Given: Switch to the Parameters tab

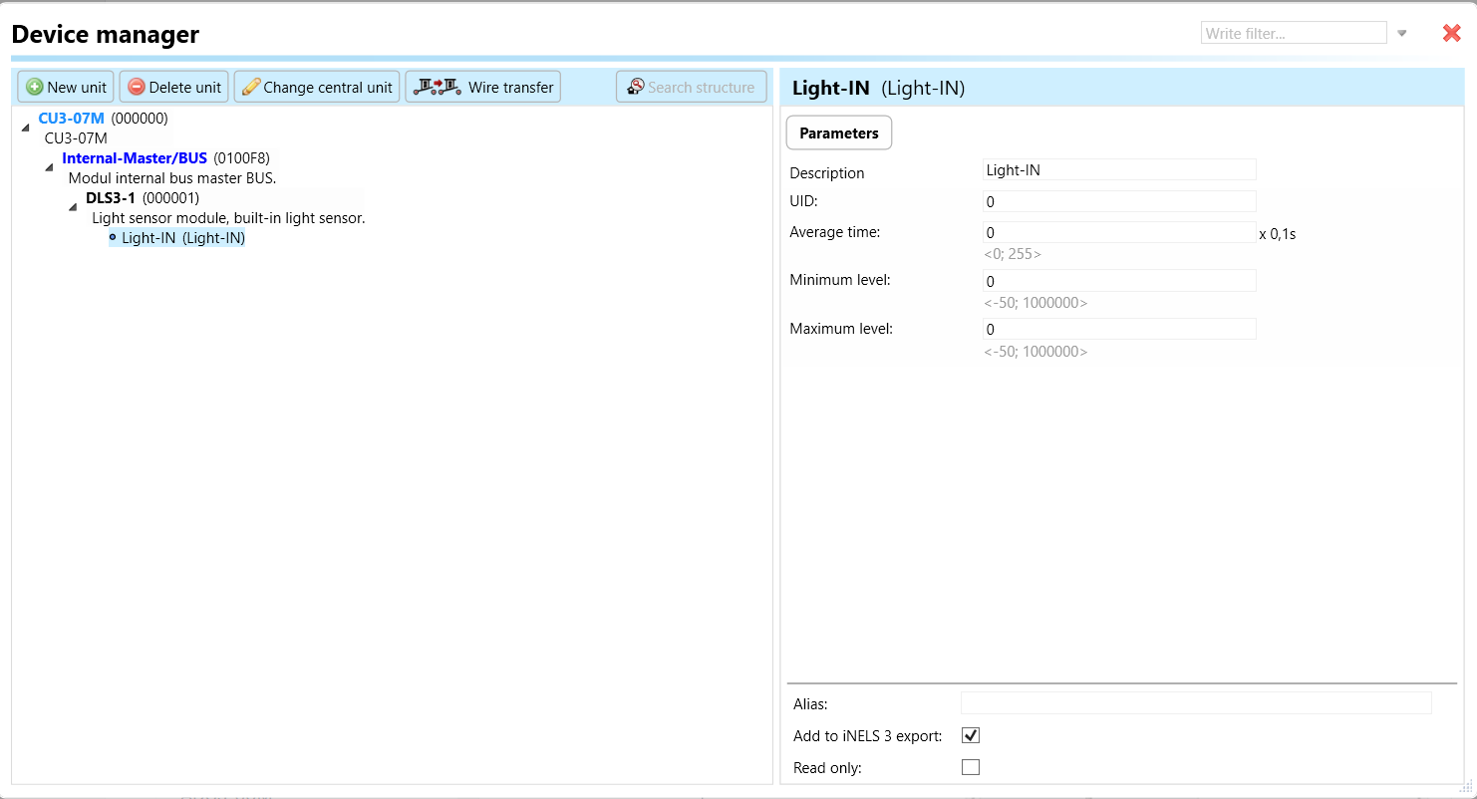Looking at the screenshot, I should pos(838,133).
